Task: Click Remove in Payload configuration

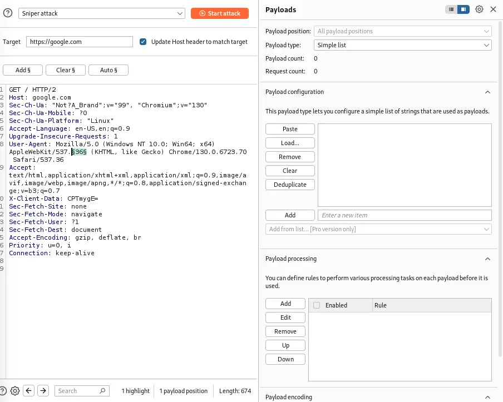Action: tap(290, 157)
